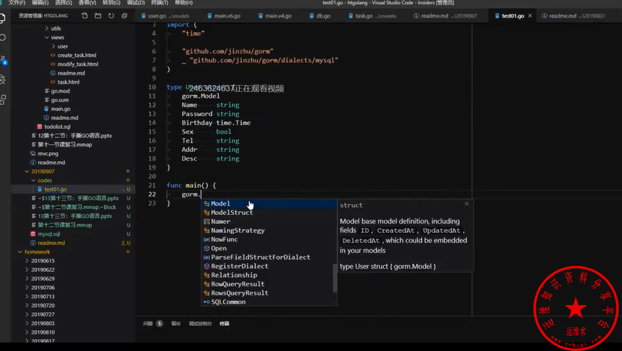The width and height of the screenshot is (622, 351).
Task: Open create_task.html from the views folder
Action: tap(76, 55)
